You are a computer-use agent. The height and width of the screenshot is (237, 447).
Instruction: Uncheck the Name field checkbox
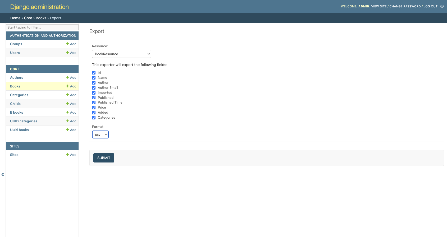coord(94,78)
